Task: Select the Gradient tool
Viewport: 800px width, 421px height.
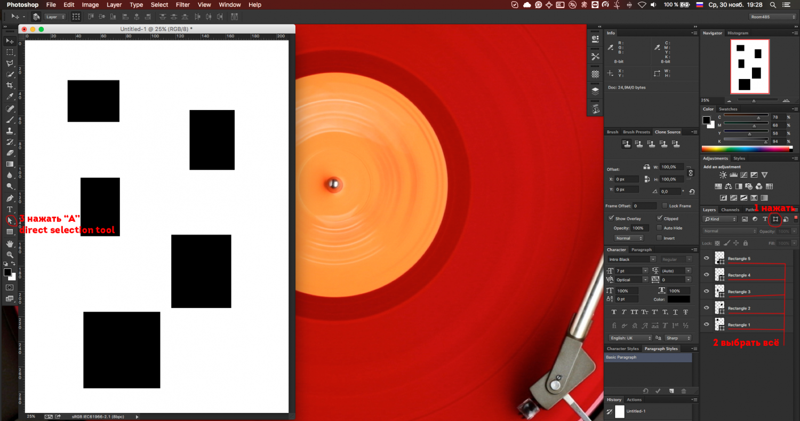Action: (x=10, y=164)
